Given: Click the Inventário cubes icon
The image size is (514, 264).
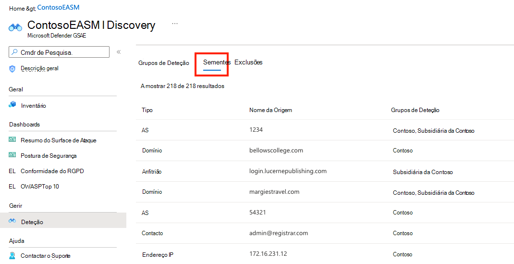Looking at the screenshot, I should click(12, 105).
